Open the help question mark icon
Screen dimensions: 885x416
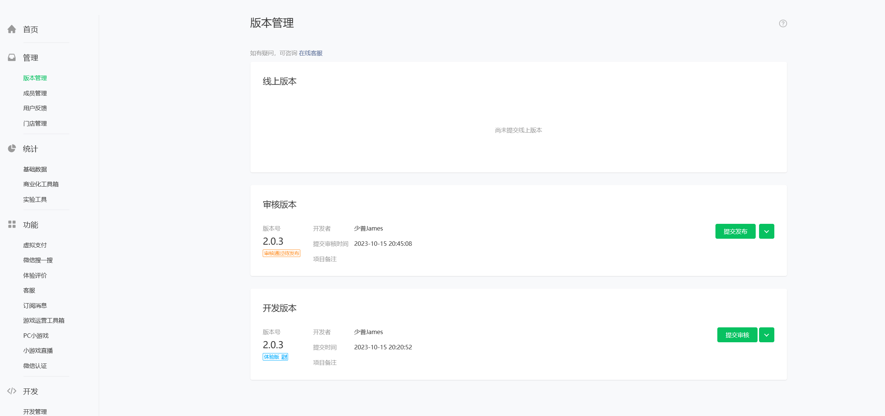tap(783, 23)
